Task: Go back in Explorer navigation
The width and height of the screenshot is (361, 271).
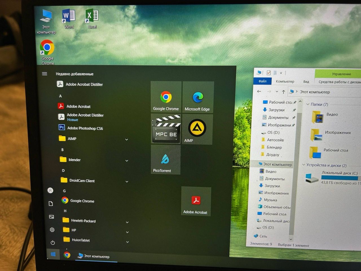Action: (259, 91)
